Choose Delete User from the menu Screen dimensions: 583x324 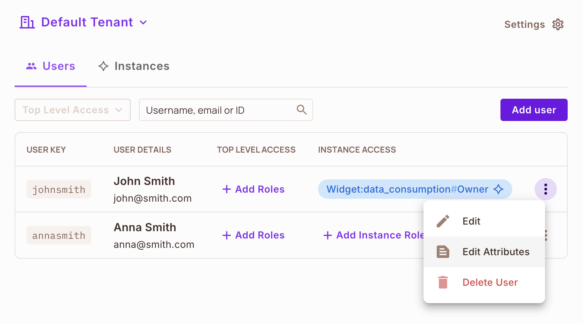click(x=490, y=282)
